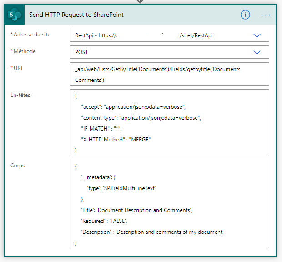Image resolution: width=282 pixels, height=262 pixels.
Task: Select the POST method value
Action: (81, 52)
